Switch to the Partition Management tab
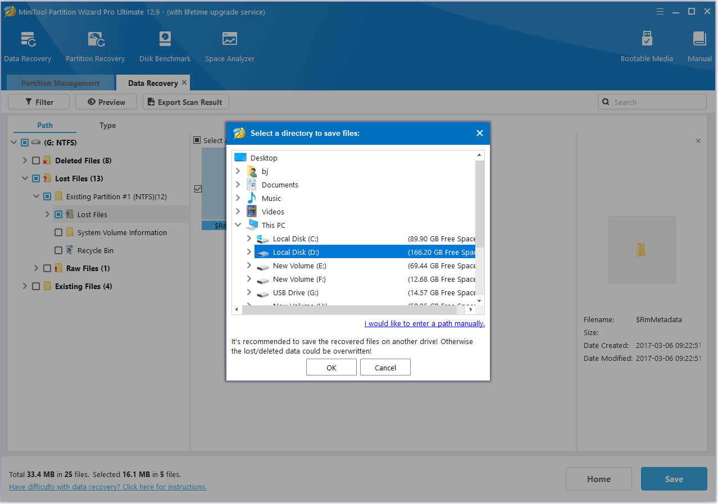 [x=60, y=83]
